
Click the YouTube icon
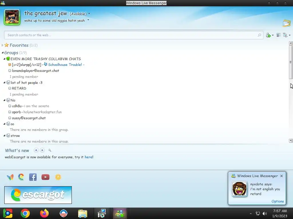pos(45,177)
